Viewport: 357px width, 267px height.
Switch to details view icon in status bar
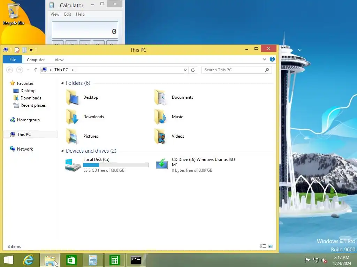(263, 246)
